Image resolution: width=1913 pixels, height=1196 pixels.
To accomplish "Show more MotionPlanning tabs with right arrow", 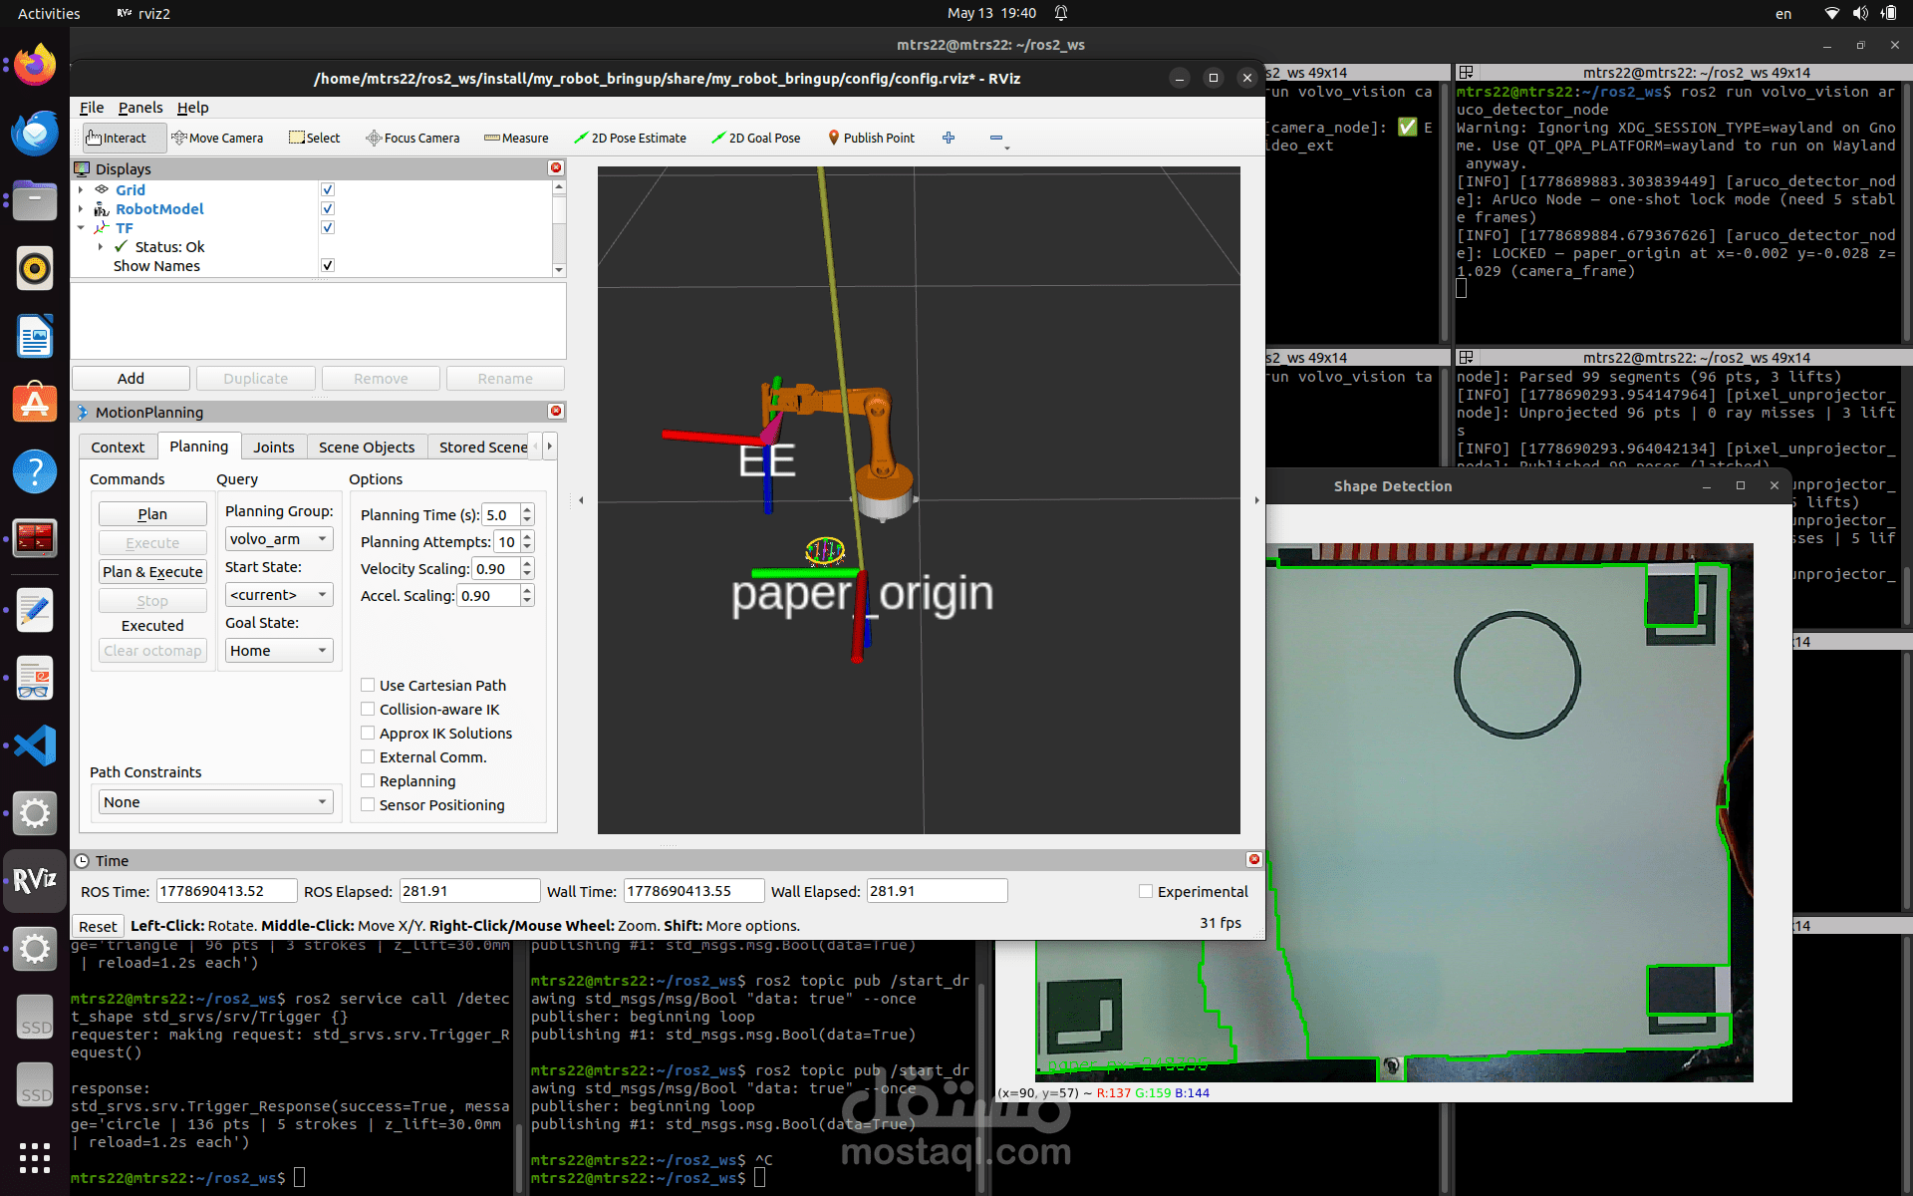I will pyautogui.click(x=549, y=446).
